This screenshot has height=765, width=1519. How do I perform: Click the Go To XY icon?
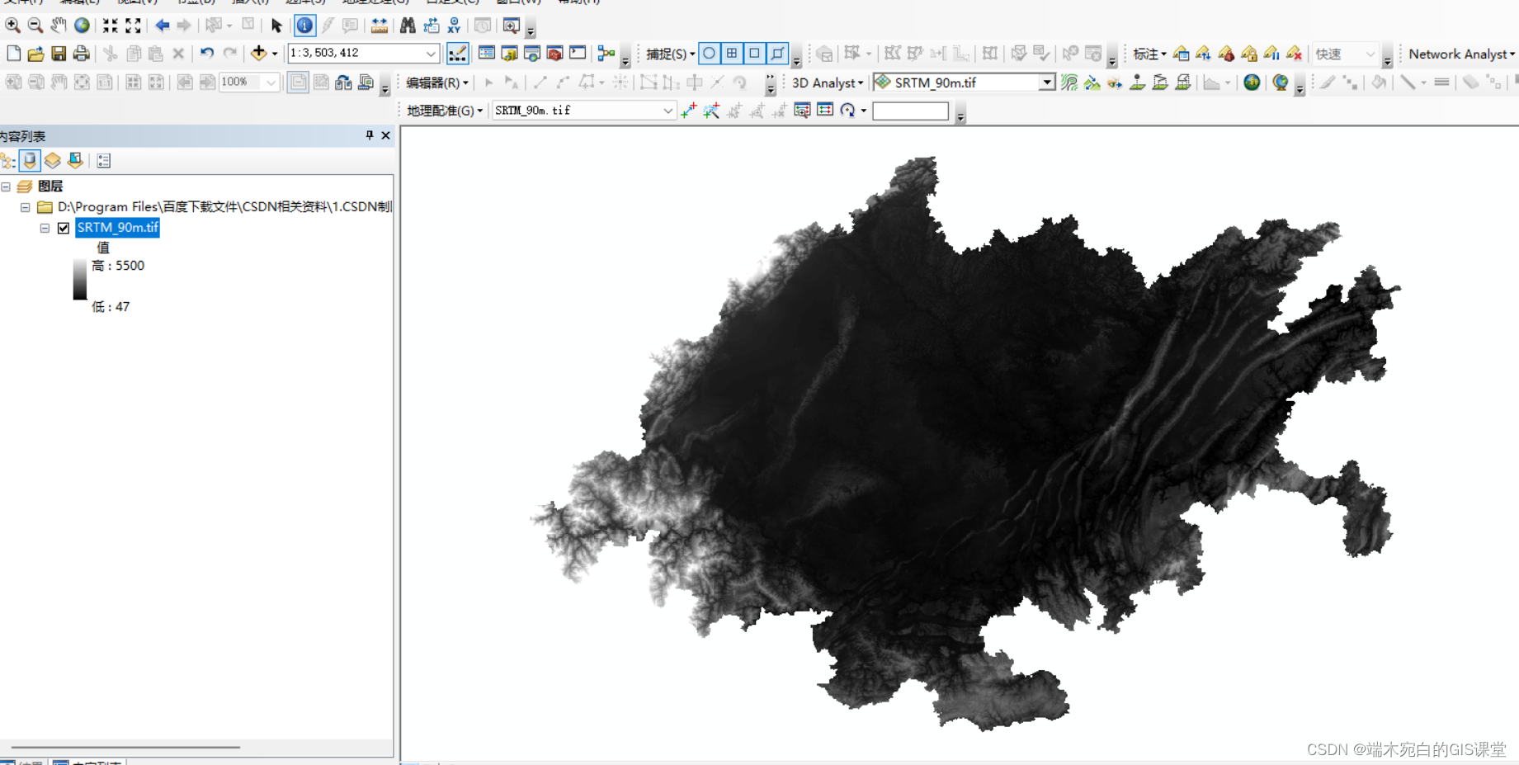pos(454,26)
